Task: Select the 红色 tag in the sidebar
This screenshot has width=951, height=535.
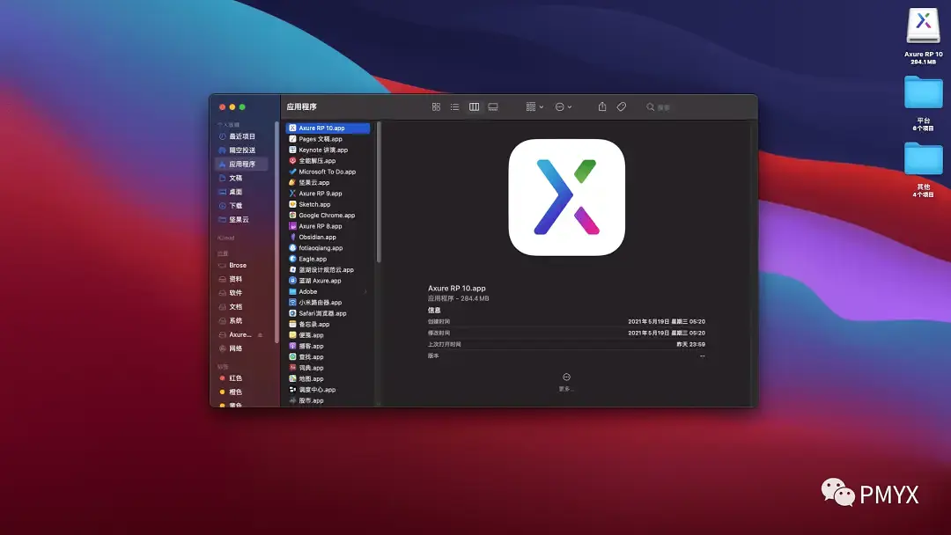Action: tap(236, 378)
